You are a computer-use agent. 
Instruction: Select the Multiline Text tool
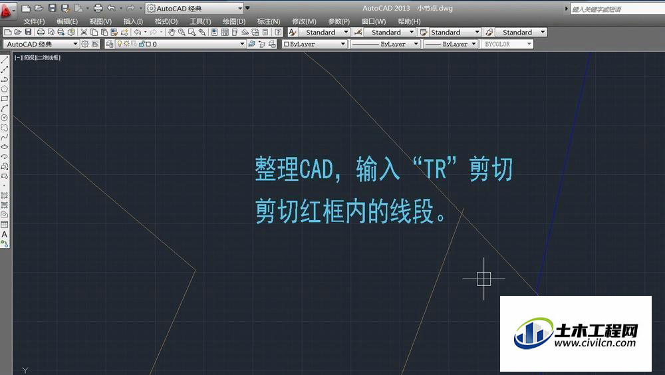point(4,234)
